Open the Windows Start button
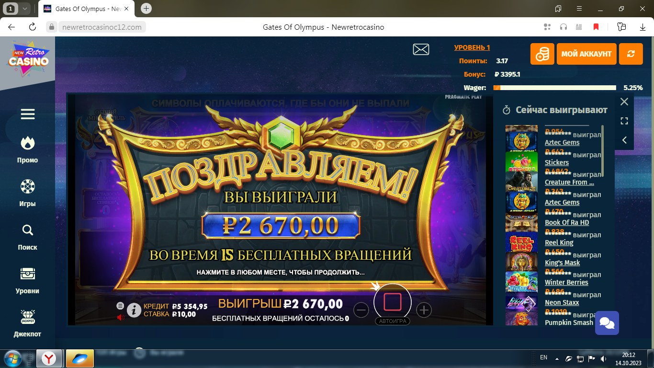Image resolution: width=654 pixels, height=368 pixels. [x=12, y=358]
